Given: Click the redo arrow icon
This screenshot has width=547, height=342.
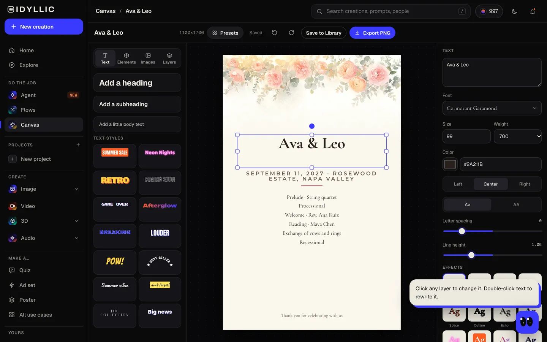Looking at the screenshot, I should [x=291, y=33].
